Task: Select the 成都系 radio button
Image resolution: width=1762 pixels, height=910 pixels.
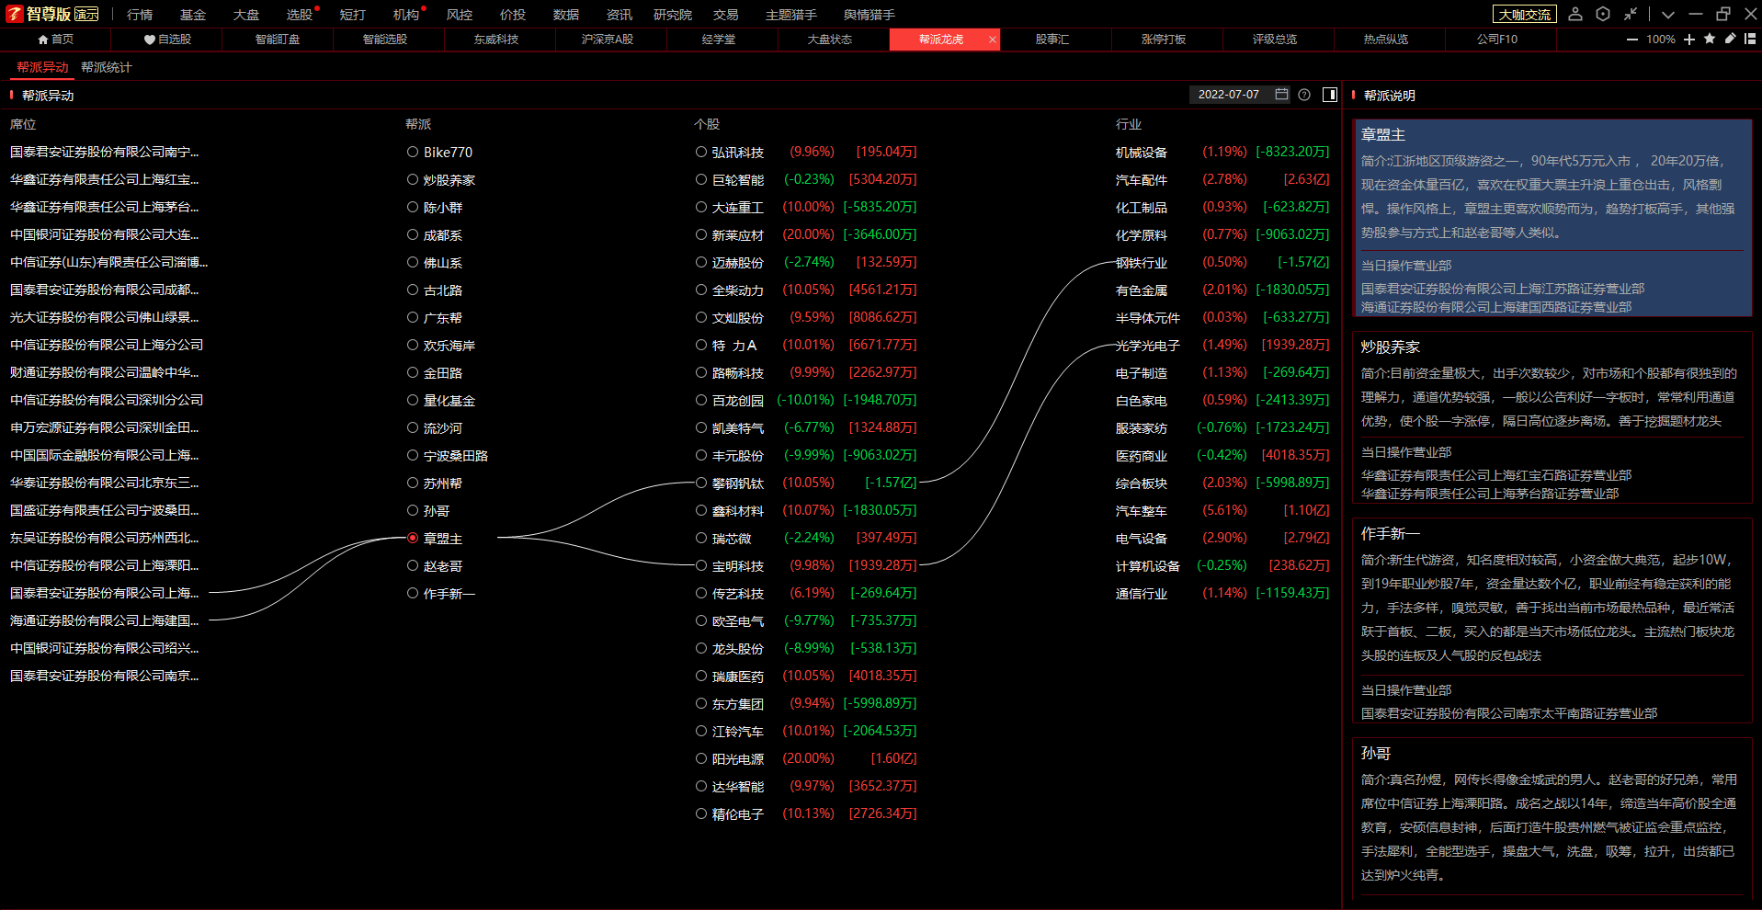Action: coord(413,234)
